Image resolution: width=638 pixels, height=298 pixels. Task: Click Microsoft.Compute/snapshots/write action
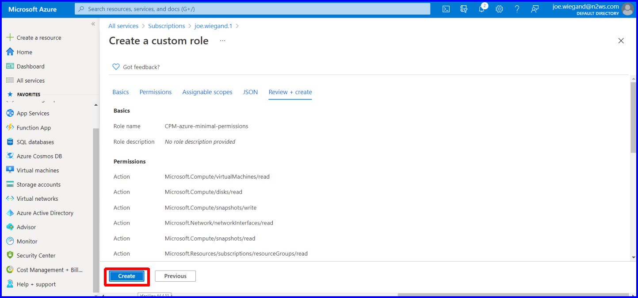pos(210,207)
